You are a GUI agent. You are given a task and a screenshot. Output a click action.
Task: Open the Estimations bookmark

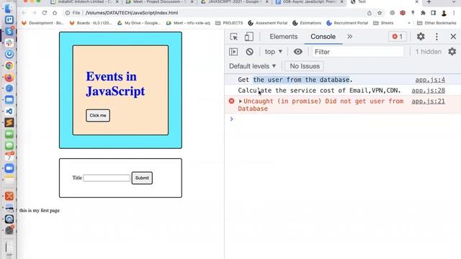307,23
